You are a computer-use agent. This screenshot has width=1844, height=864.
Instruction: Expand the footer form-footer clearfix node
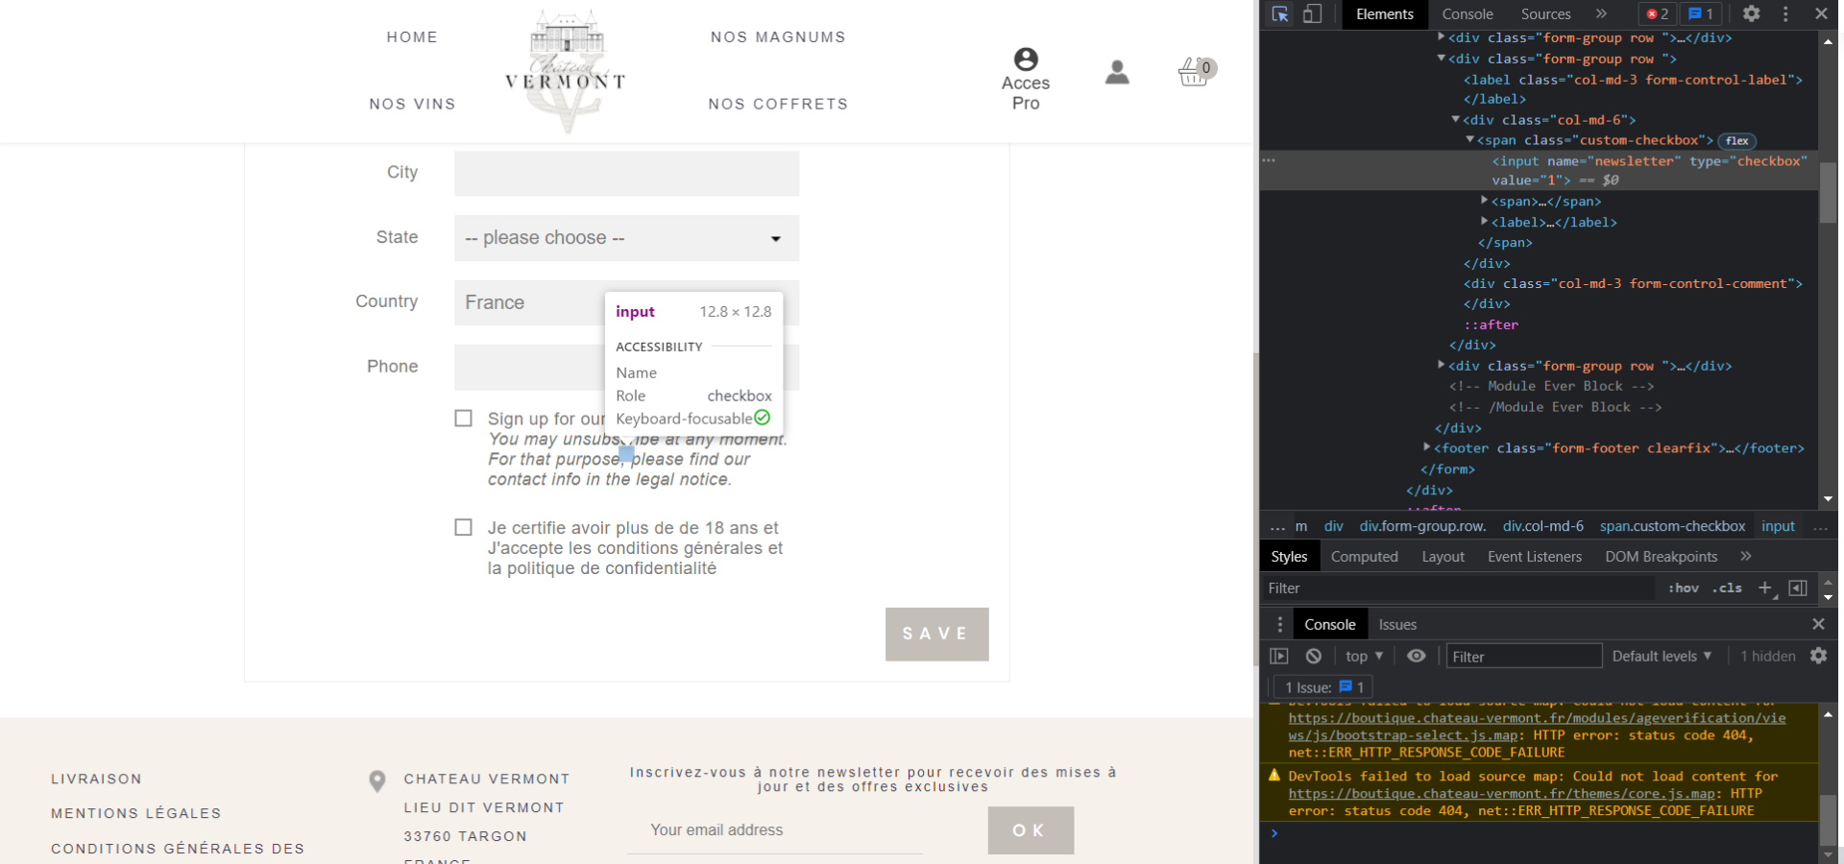tap(1427, 447)
